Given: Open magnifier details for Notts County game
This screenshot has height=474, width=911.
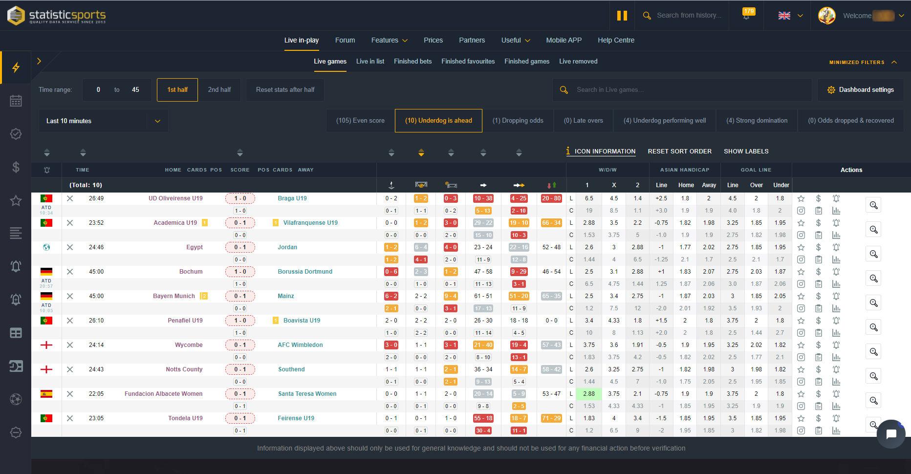Looking at the screenshot, I should click(873, 376).
